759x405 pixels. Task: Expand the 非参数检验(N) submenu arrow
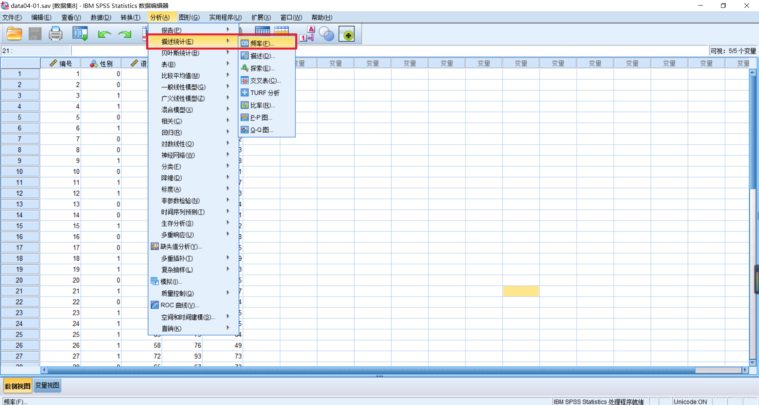coord(228,200)
